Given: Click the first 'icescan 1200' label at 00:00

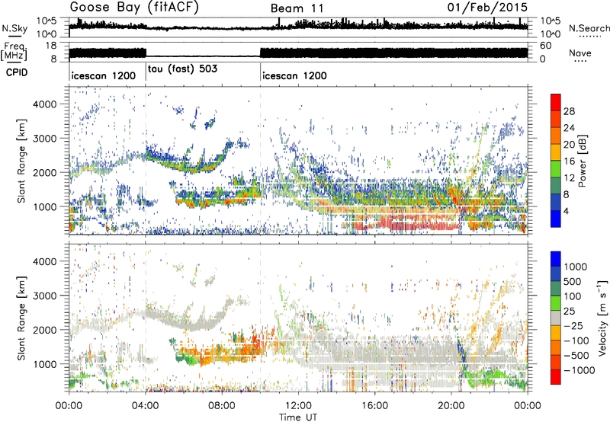Looking at the screenshot, I should pos(104,75).
